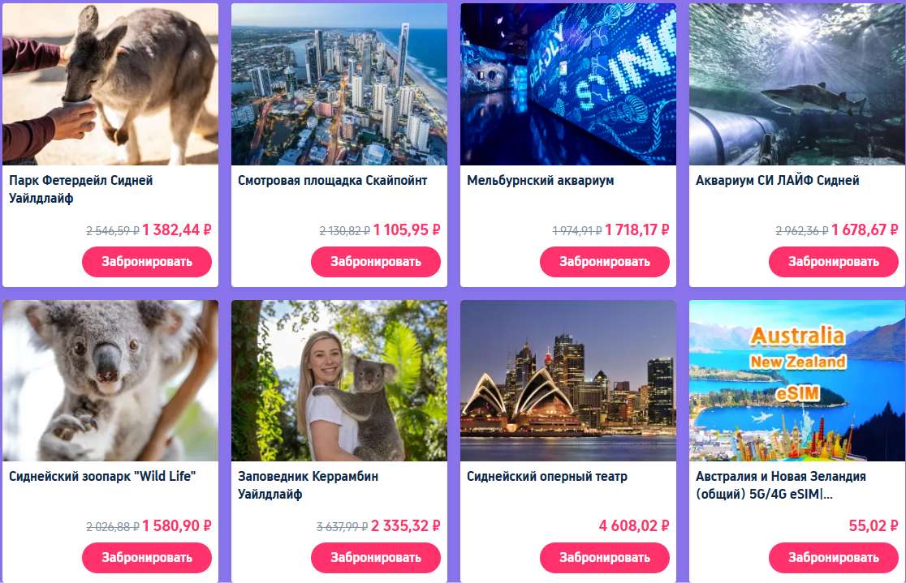906x583 pixels.
Task: Open the koala close-up photo
Action: [110, 380]
